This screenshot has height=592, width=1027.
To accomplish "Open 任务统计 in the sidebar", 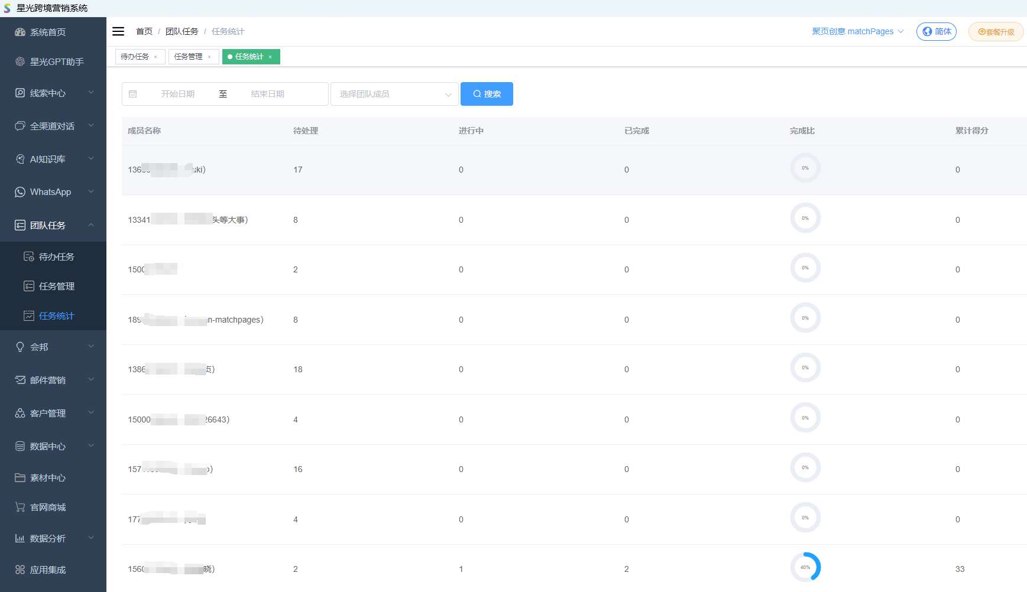I will pyautogui.click(x=53, y=315).
